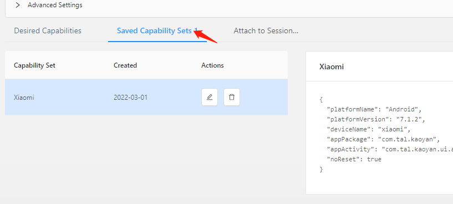This screenshot has height=204, width=453.
Task: Switch to the Desired Capabilities tab
Action: 48,30
